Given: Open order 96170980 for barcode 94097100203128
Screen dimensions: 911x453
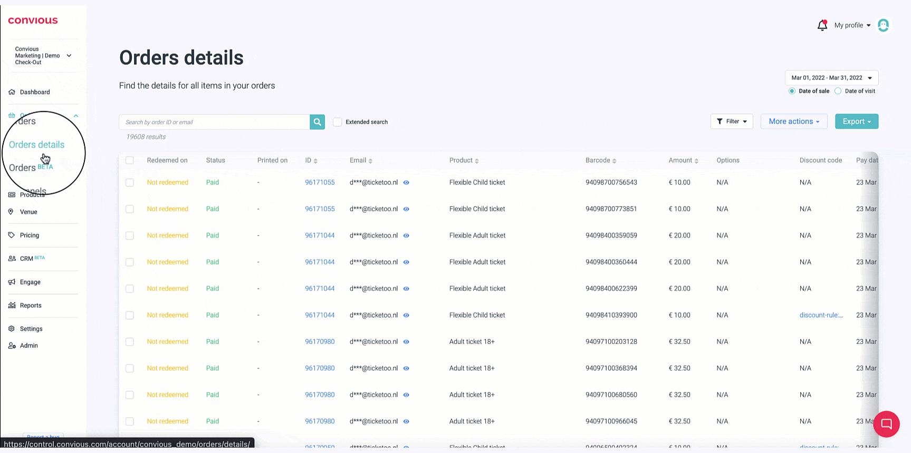Looking at the screenshot, I should pyautogui.click(x=320, y=342).
